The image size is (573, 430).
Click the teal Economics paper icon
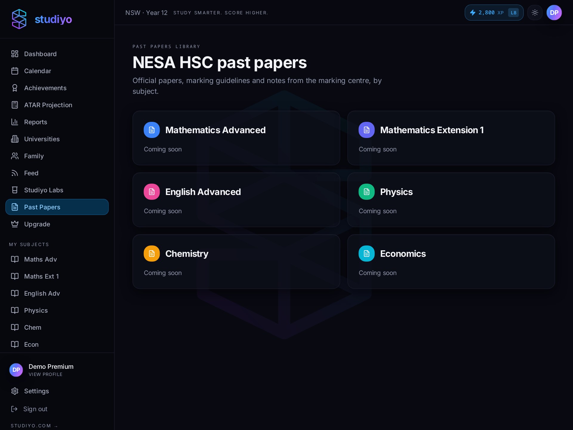point(366,254)
